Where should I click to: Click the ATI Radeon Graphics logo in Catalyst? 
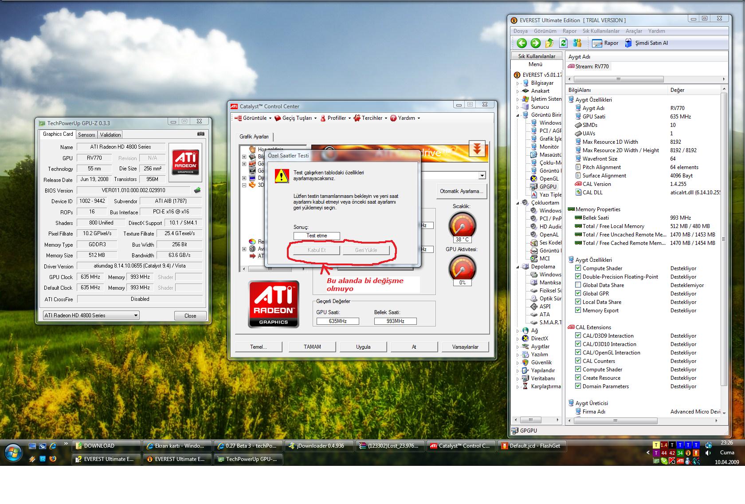click(274, 304)
